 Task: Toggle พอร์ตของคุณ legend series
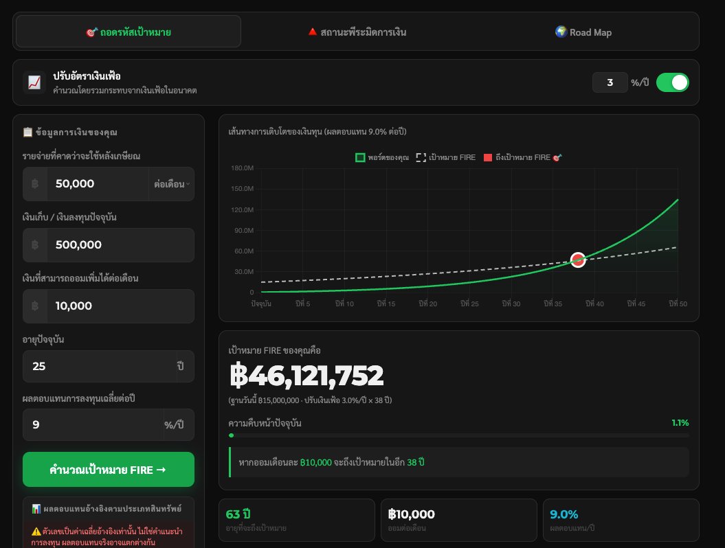click(382, 157)
